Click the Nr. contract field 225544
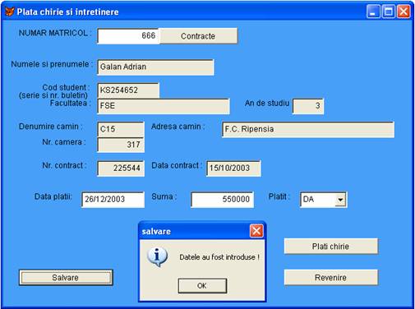The width and height of the screenshot is (415, 309). (x=121, y=168)
